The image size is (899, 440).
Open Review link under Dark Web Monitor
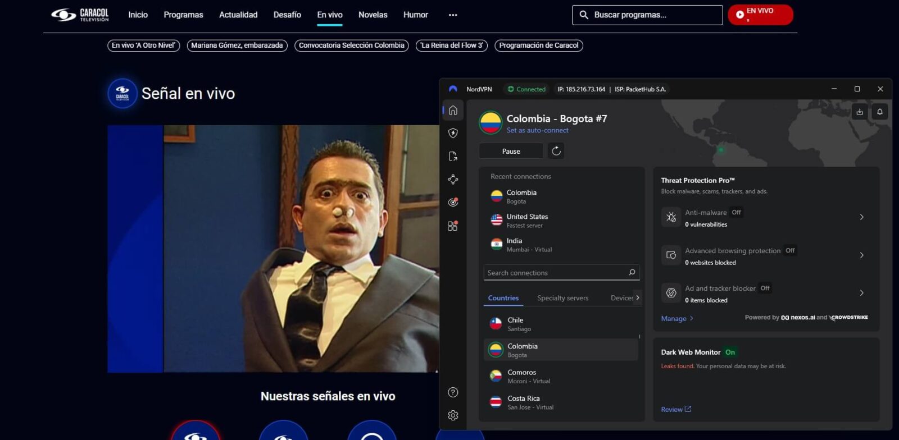point(676,409)
